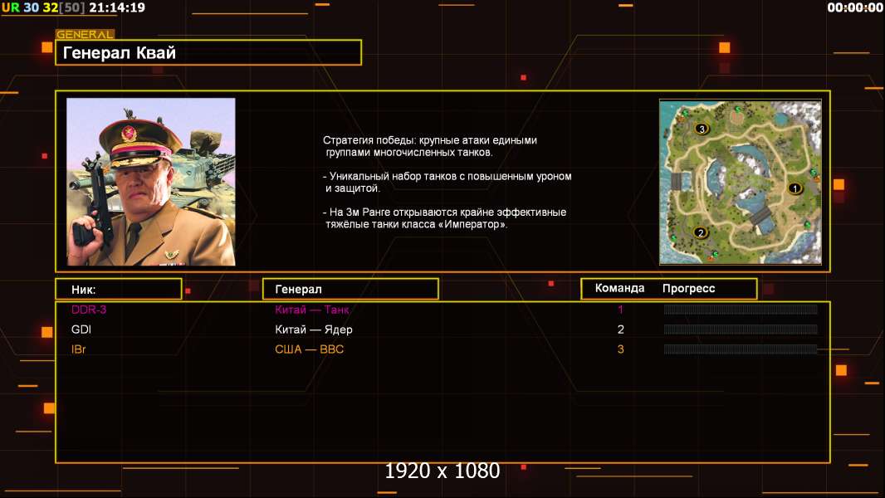Click the red star on the general's cap

click(129, 132)
